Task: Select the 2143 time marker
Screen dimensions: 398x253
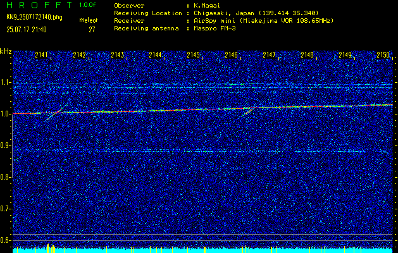Action: coord(117,54)
